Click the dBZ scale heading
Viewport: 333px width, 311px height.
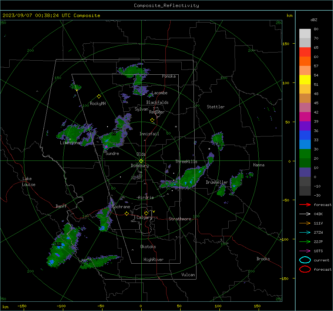tap(314, 20)
